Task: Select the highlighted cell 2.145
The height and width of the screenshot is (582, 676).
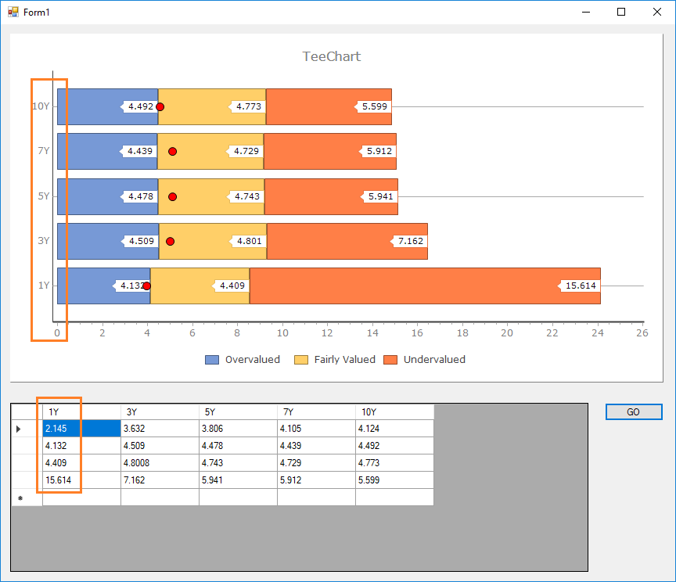Action: tap(82, 429)
